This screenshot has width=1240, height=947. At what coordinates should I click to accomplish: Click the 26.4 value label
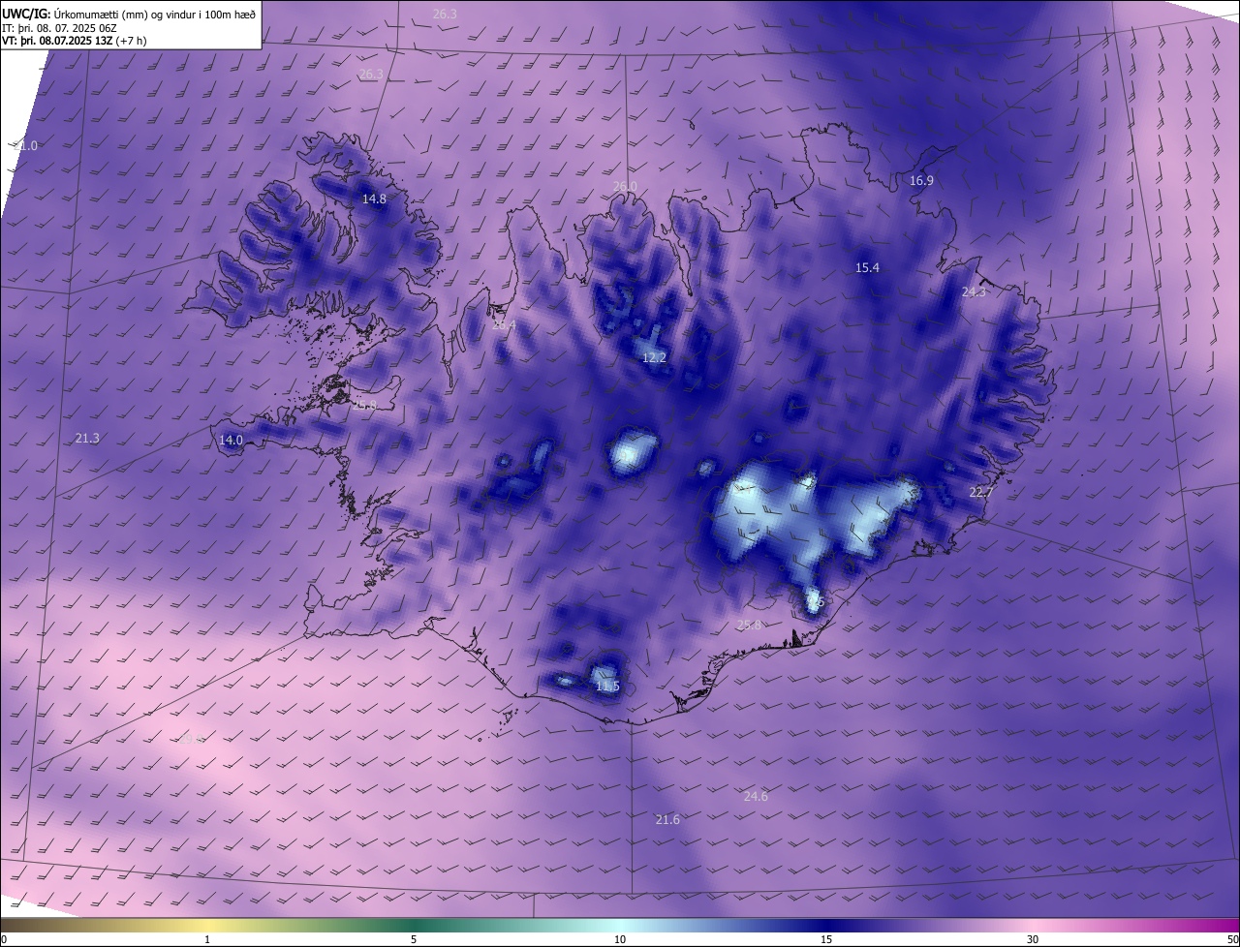(504, 325)
